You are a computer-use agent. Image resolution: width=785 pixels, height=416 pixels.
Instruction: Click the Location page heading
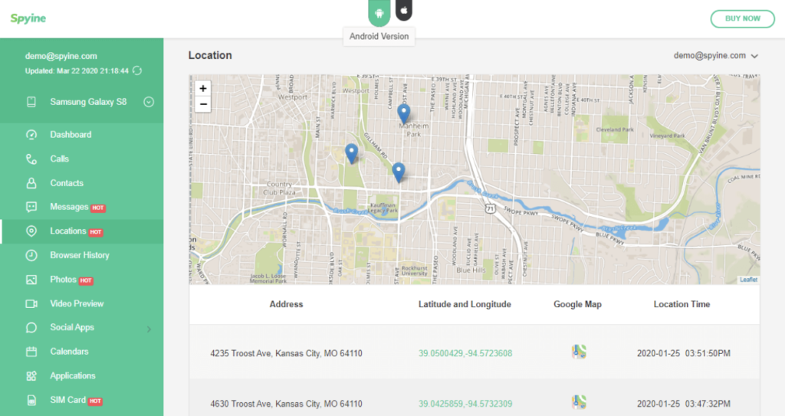point(210,56)
